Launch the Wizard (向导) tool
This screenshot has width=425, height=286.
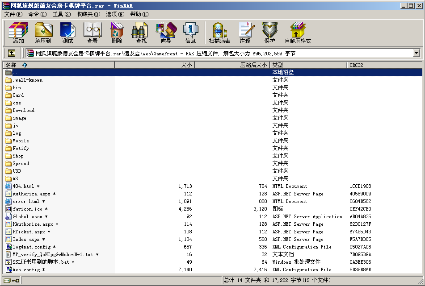pos(166,33)
